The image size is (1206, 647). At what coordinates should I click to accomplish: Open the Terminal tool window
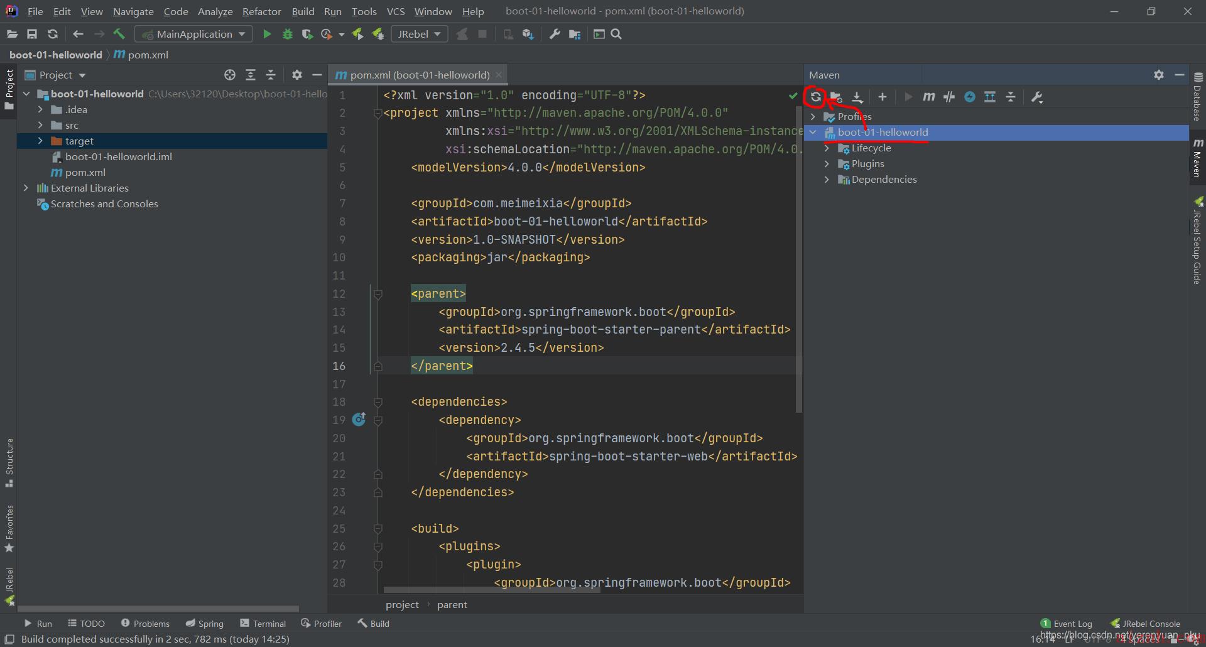(x=263, y=623)
